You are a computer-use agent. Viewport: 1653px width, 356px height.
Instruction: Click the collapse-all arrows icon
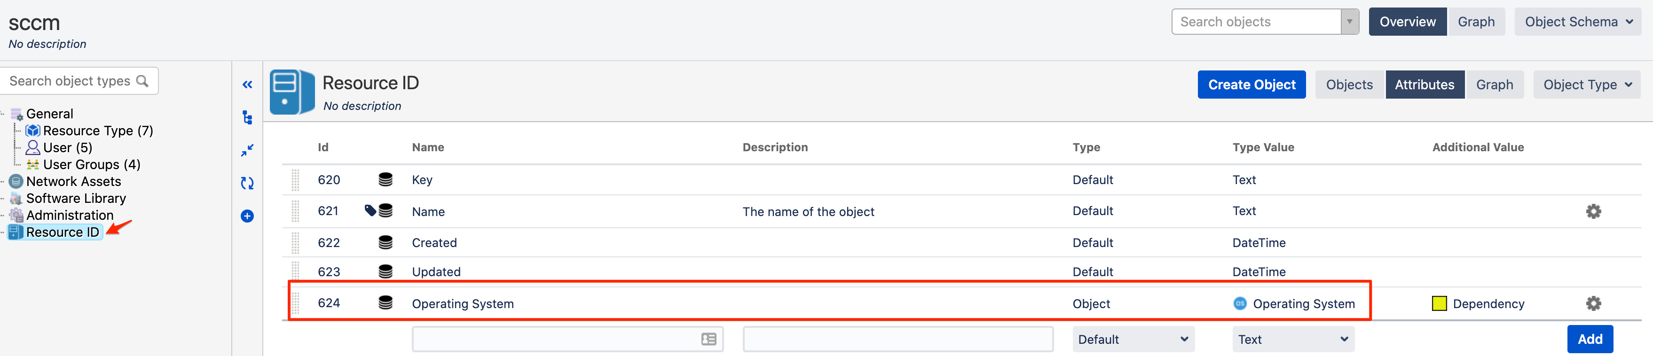pyautogui.click(x=247, y=150)
